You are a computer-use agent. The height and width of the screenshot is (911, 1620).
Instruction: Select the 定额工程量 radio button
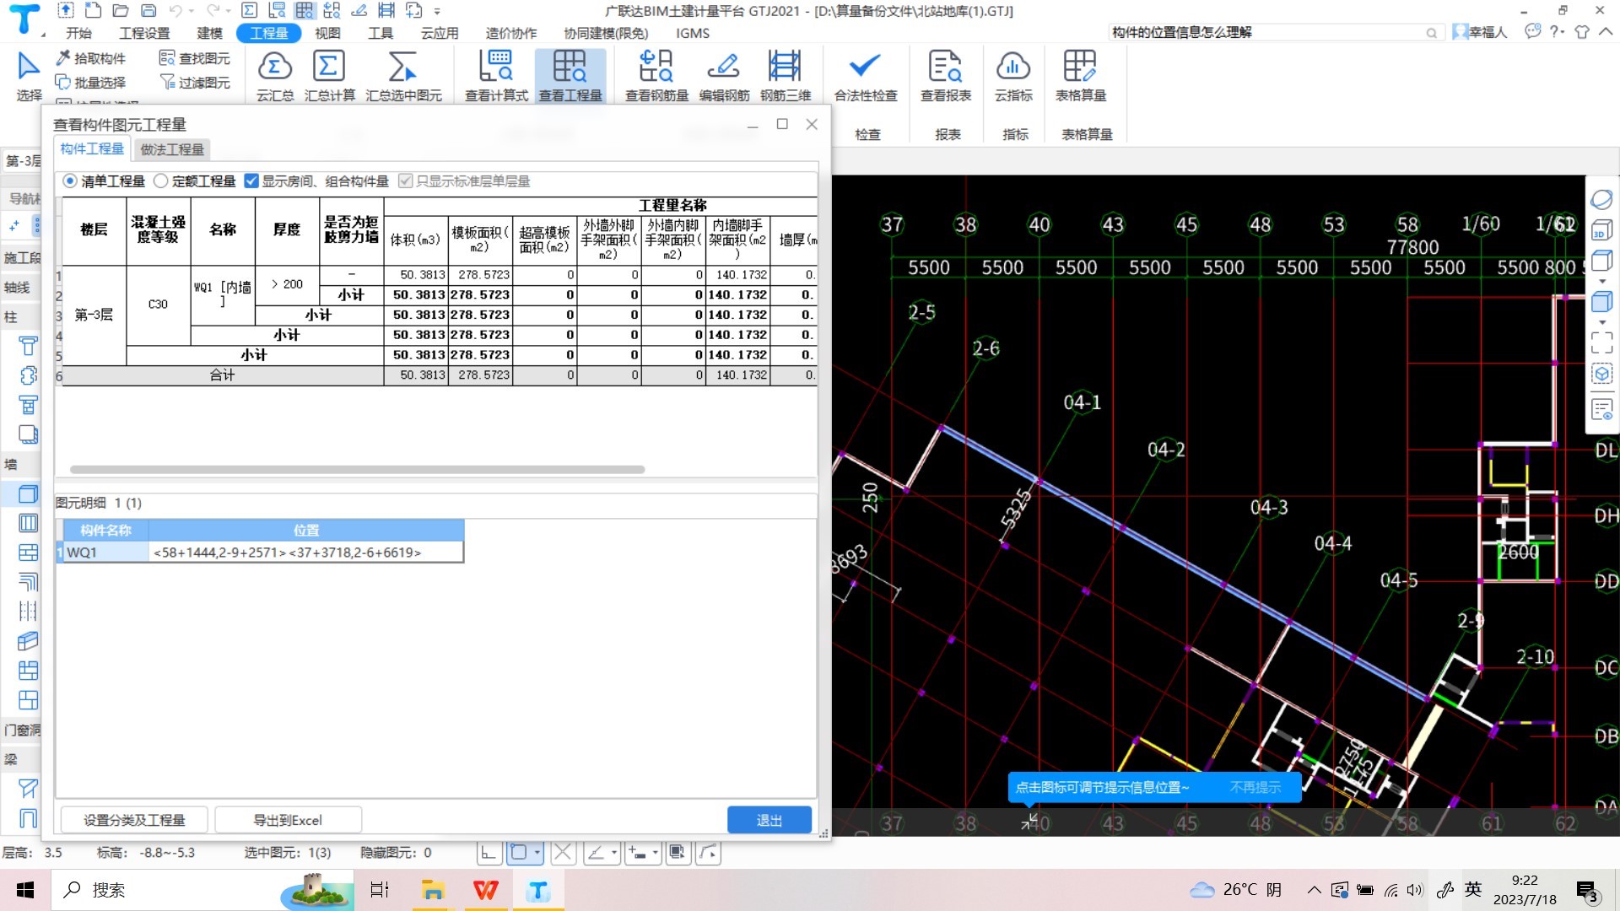coord(160,181)
